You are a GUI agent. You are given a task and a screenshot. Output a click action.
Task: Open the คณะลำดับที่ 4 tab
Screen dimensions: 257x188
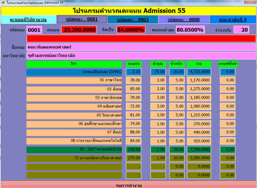tap(233, 20)
